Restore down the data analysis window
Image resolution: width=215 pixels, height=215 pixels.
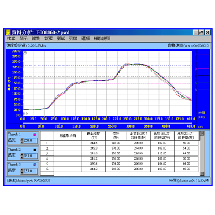tap(201, 32)
